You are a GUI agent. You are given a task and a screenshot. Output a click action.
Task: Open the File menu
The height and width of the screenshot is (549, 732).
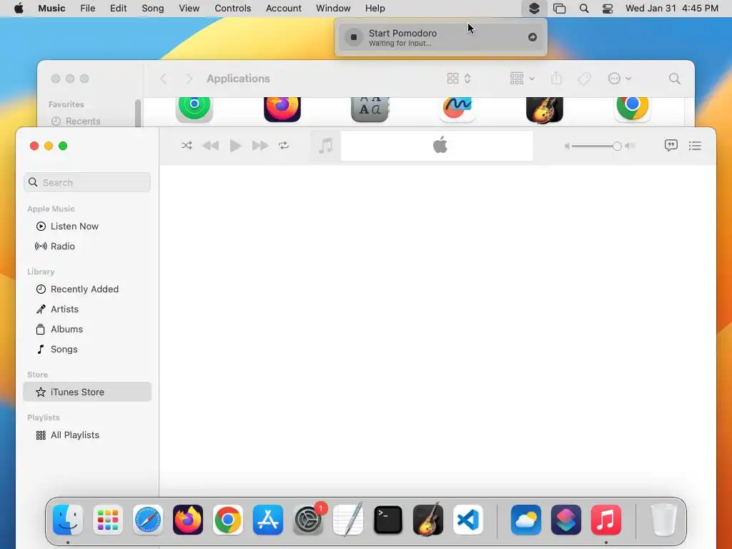tap(88, 9)
